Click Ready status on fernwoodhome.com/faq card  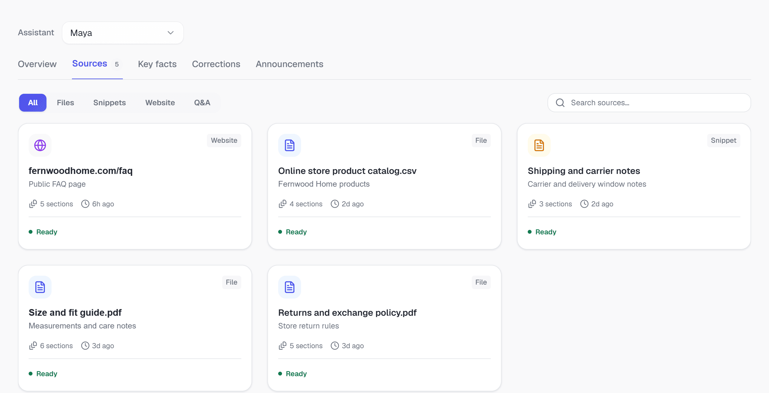43,232
